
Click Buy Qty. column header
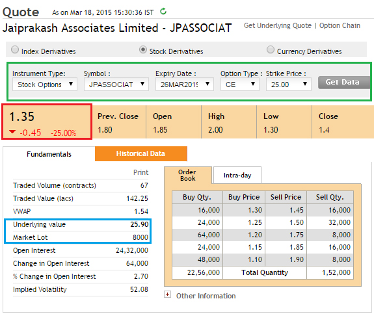pos(197,197)
